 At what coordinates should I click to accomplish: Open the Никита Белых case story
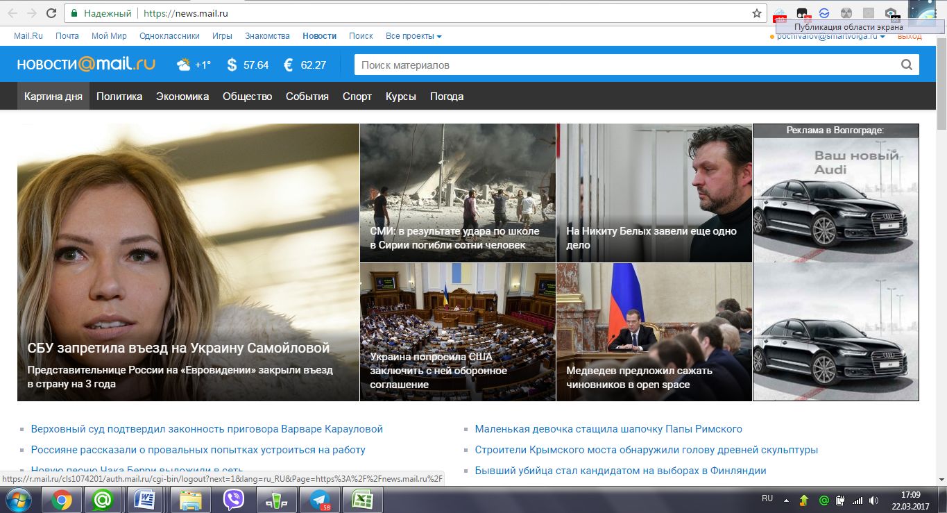coord(654,193)
